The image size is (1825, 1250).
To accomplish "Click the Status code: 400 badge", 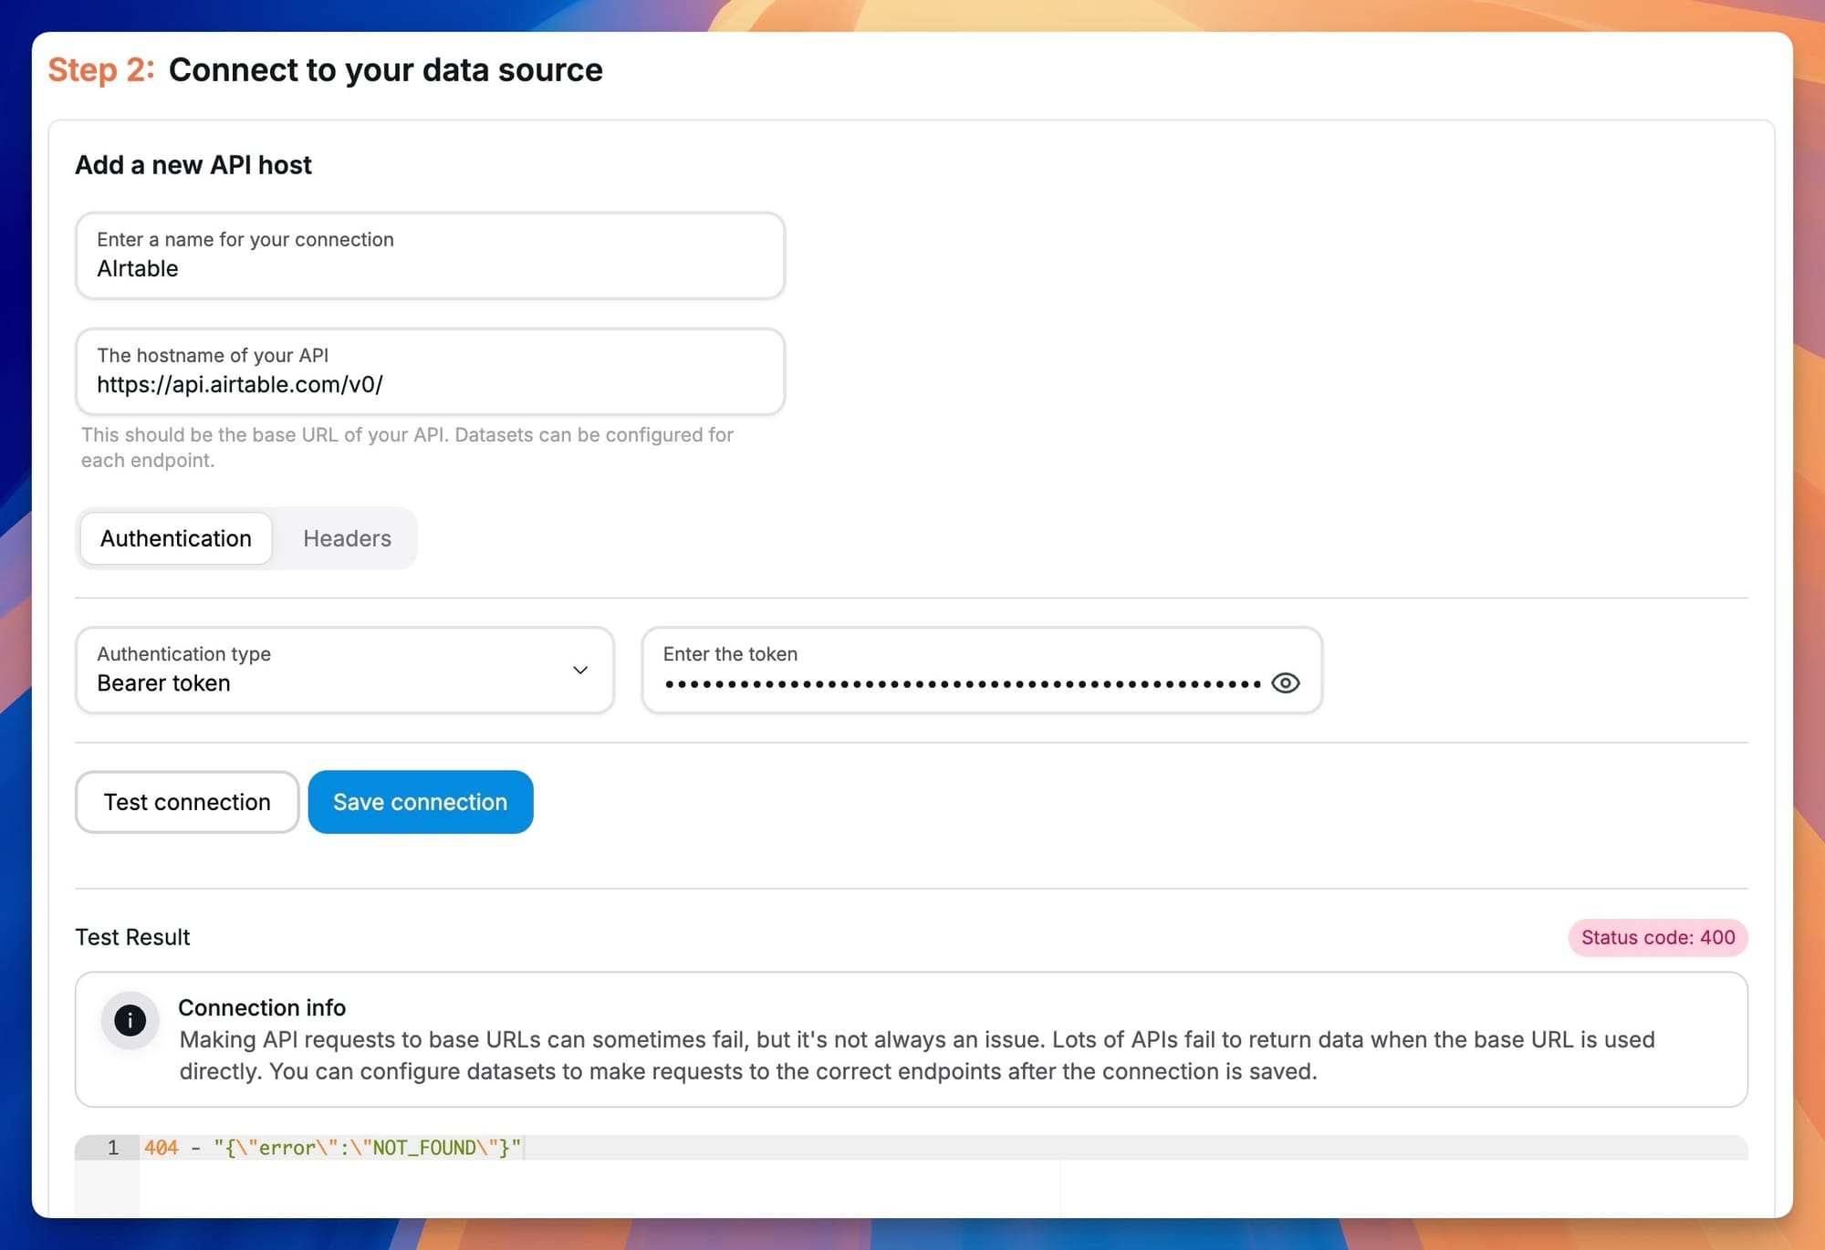I will [1657, 937].
